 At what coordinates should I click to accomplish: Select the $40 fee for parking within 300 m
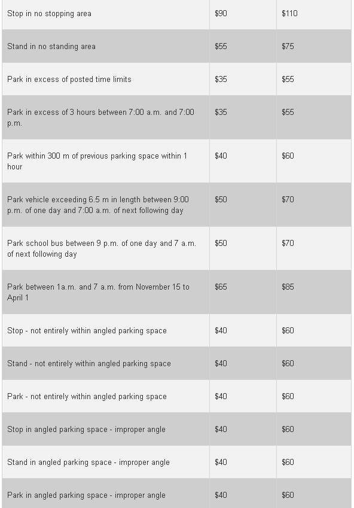tap(221, 156)
